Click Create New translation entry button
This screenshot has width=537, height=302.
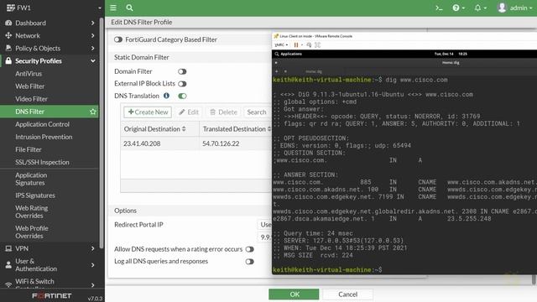tap(148, 112)
